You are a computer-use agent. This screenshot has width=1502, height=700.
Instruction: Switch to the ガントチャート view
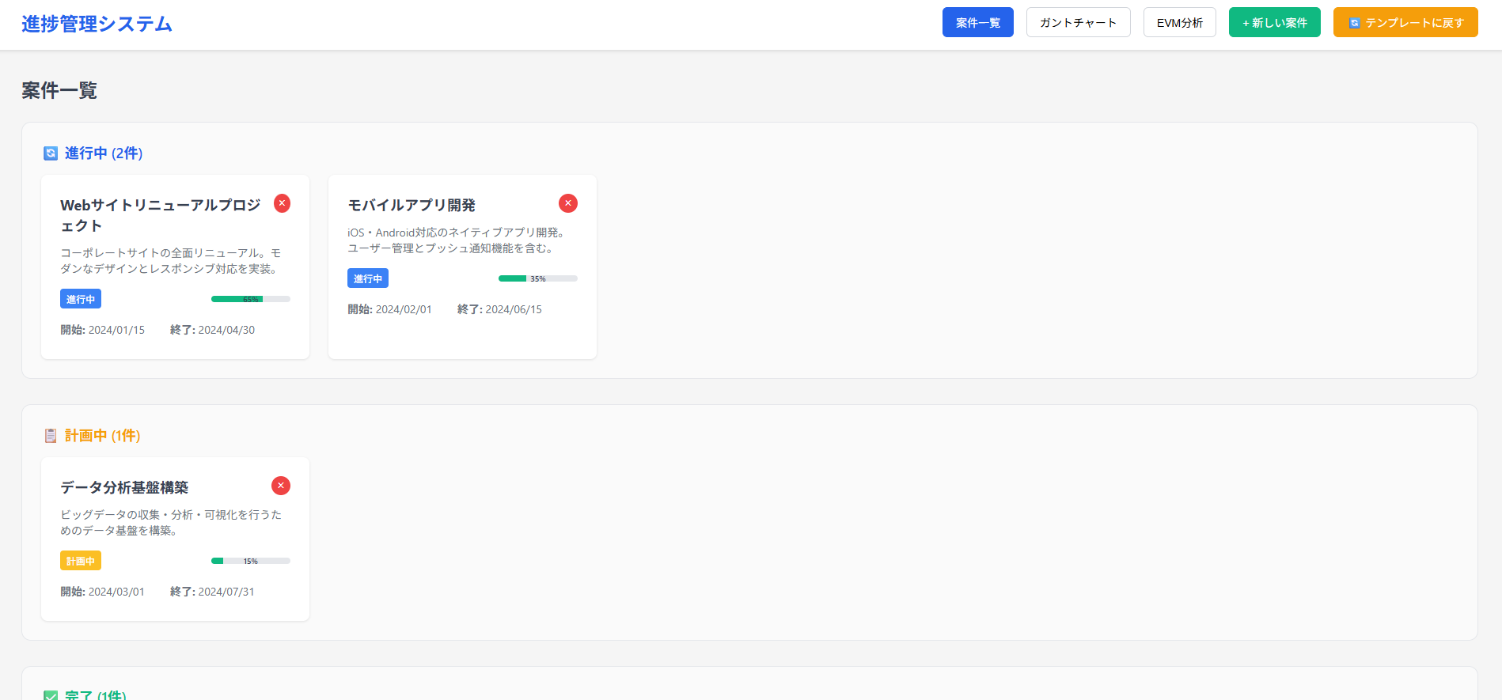click(x=1078, y=23)
